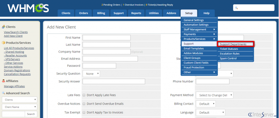Select Fraud Protection menu item
Screen dimensions: 279x118
point(199,68)
